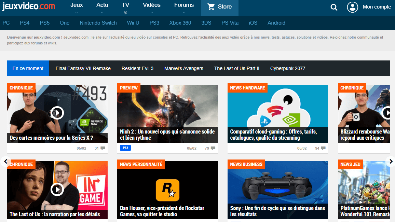
Task: Follow the 'tests' link in welcome text
Action: [275, 37]
